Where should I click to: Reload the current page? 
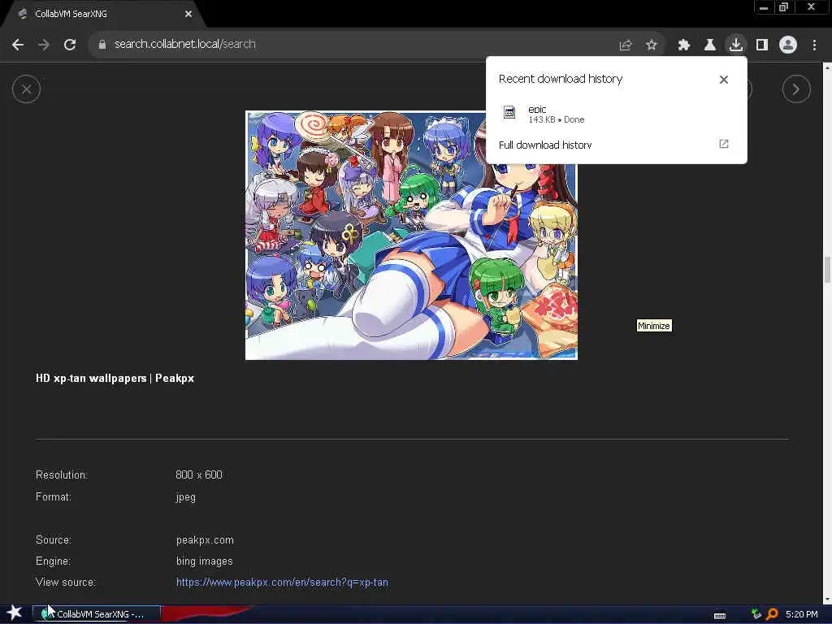tap(70, 45)
